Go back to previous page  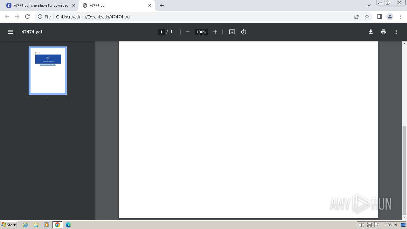pos(7,17)
